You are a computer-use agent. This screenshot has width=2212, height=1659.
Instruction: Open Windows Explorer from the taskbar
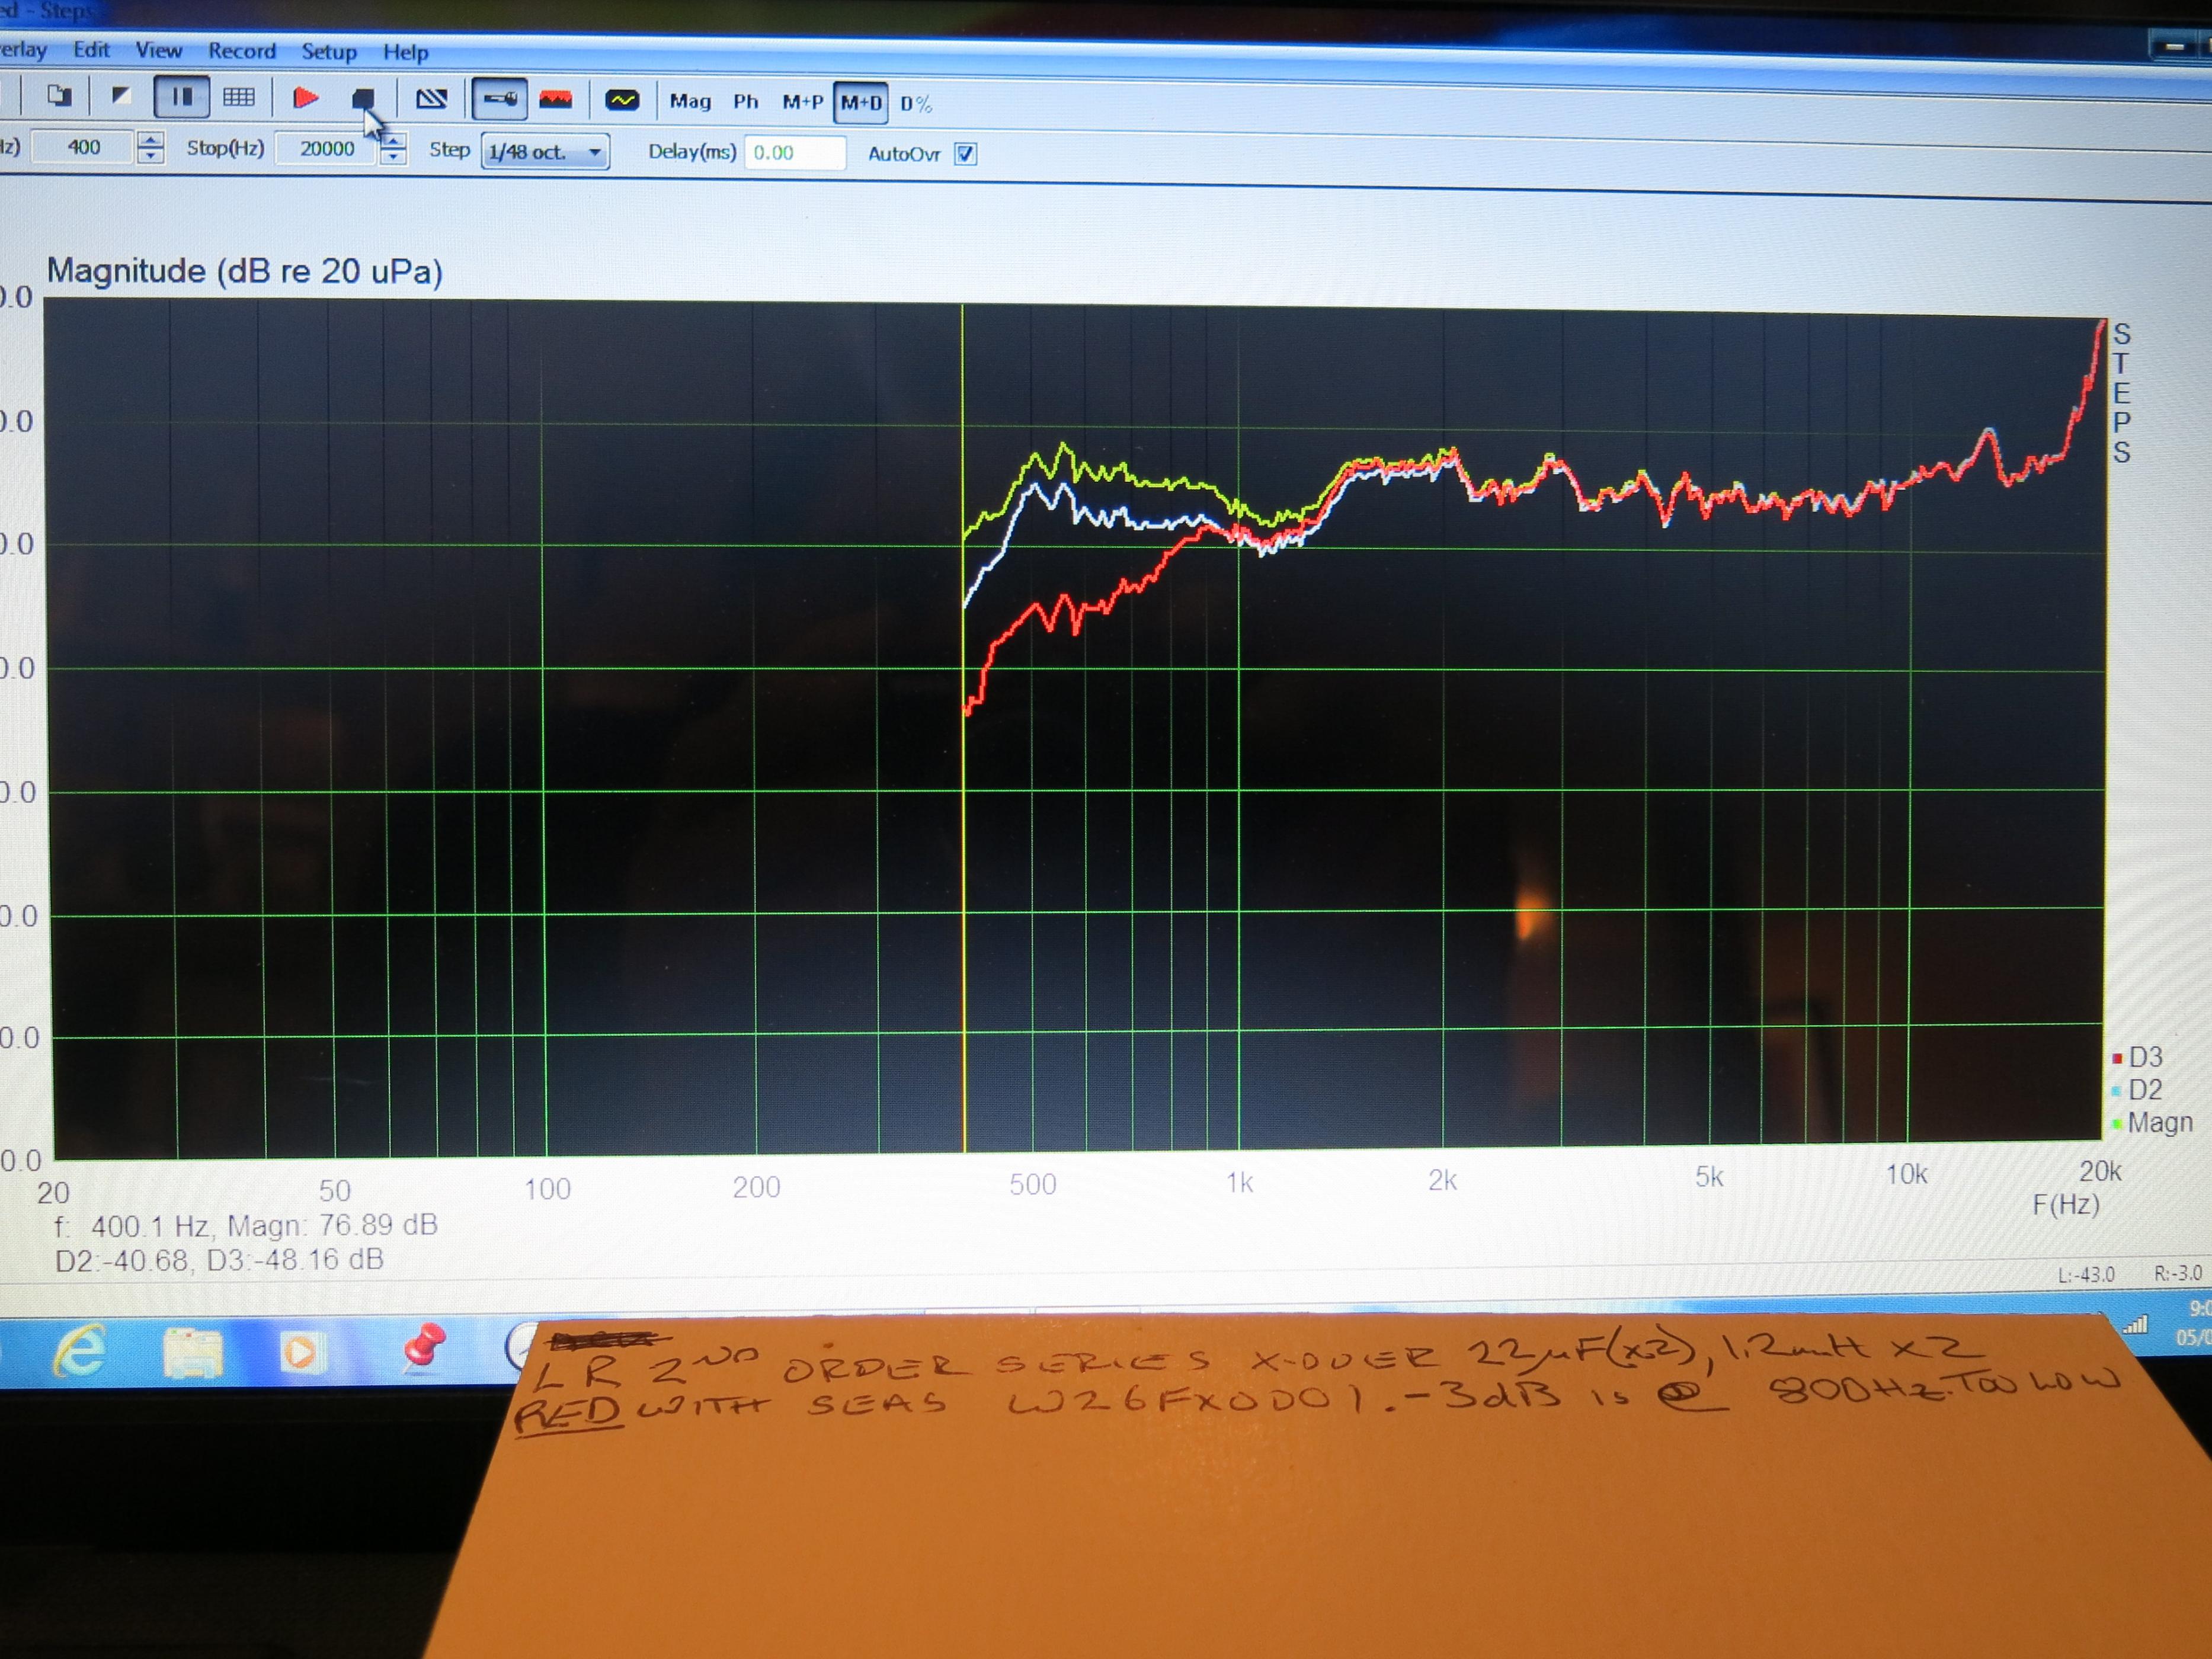point(192,1352)
